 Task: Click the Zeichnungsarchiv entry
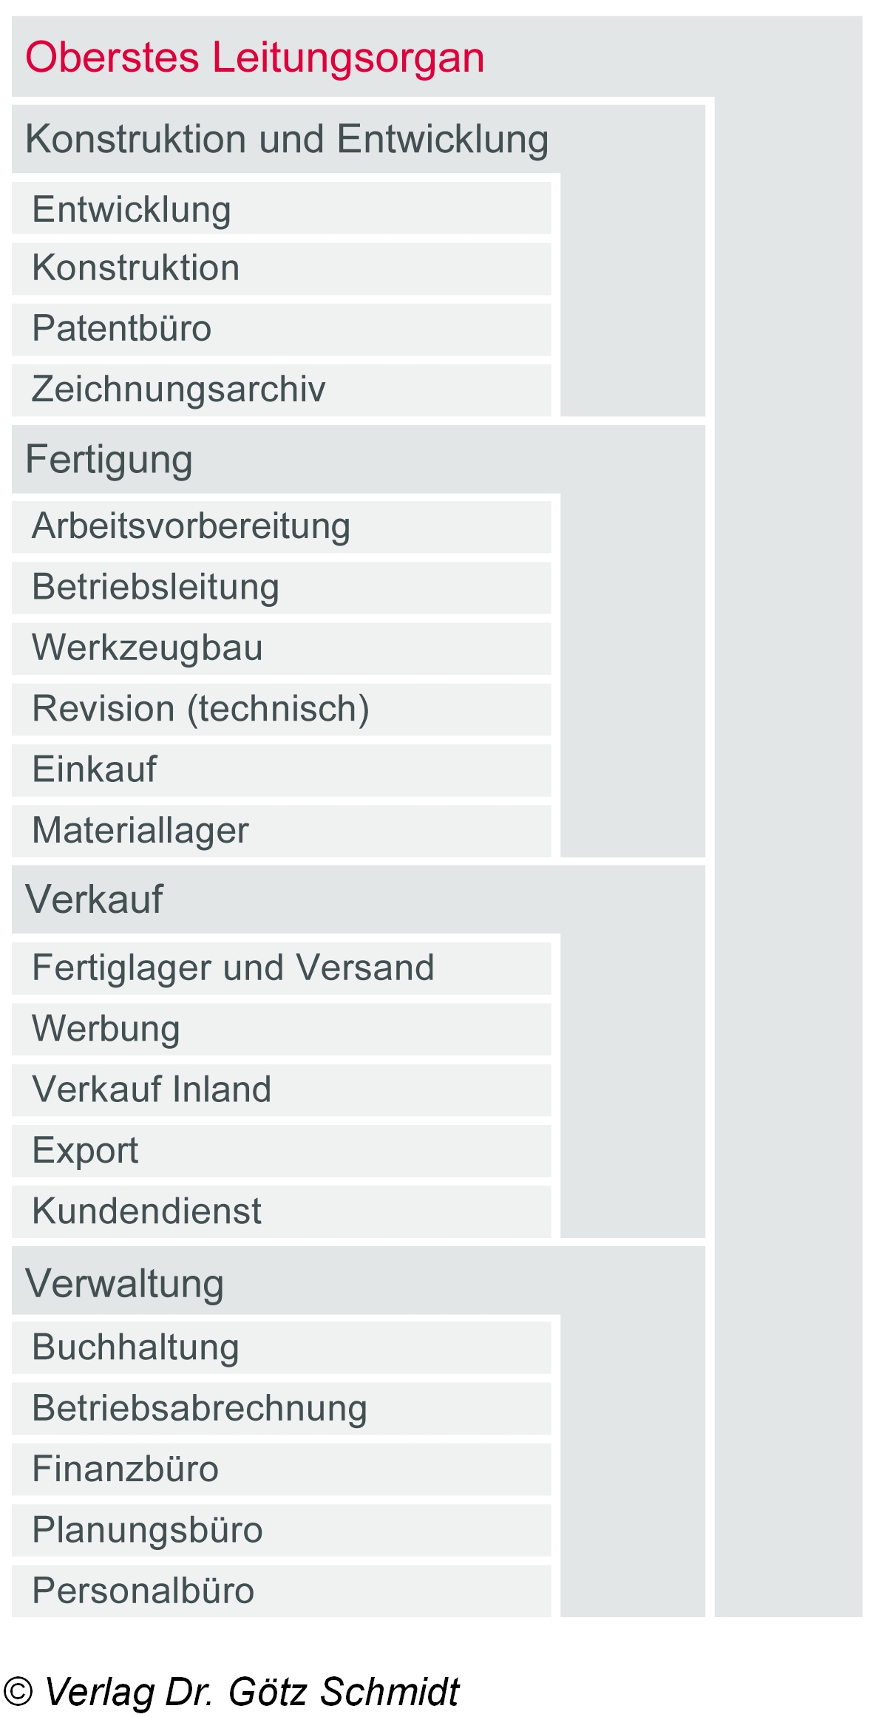tap(178, 390)
